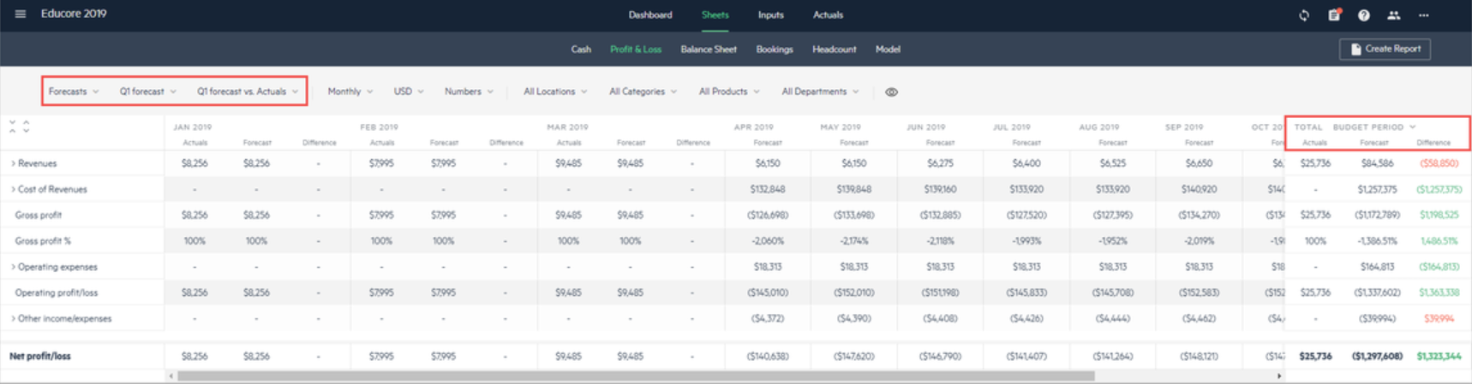Open the Bookings sheet

(x=775, y=49)
